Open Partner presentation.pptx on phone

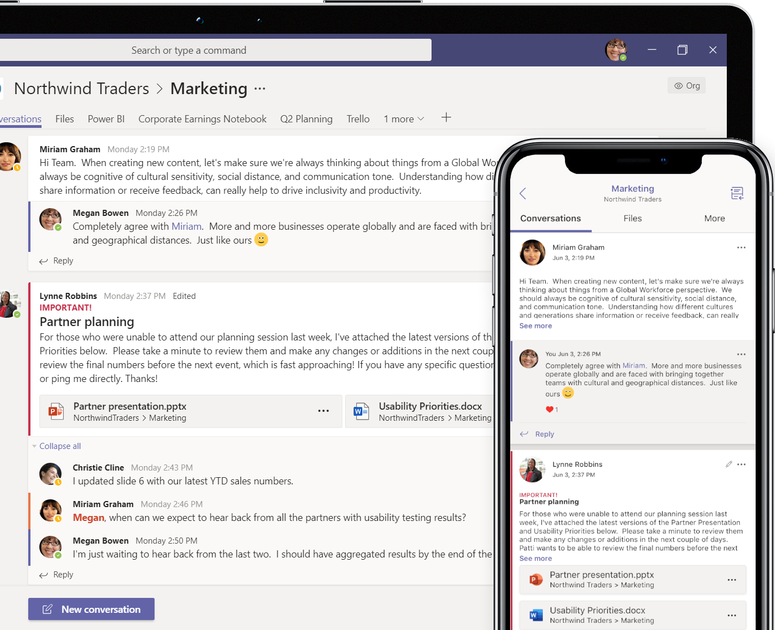(633, 580)
